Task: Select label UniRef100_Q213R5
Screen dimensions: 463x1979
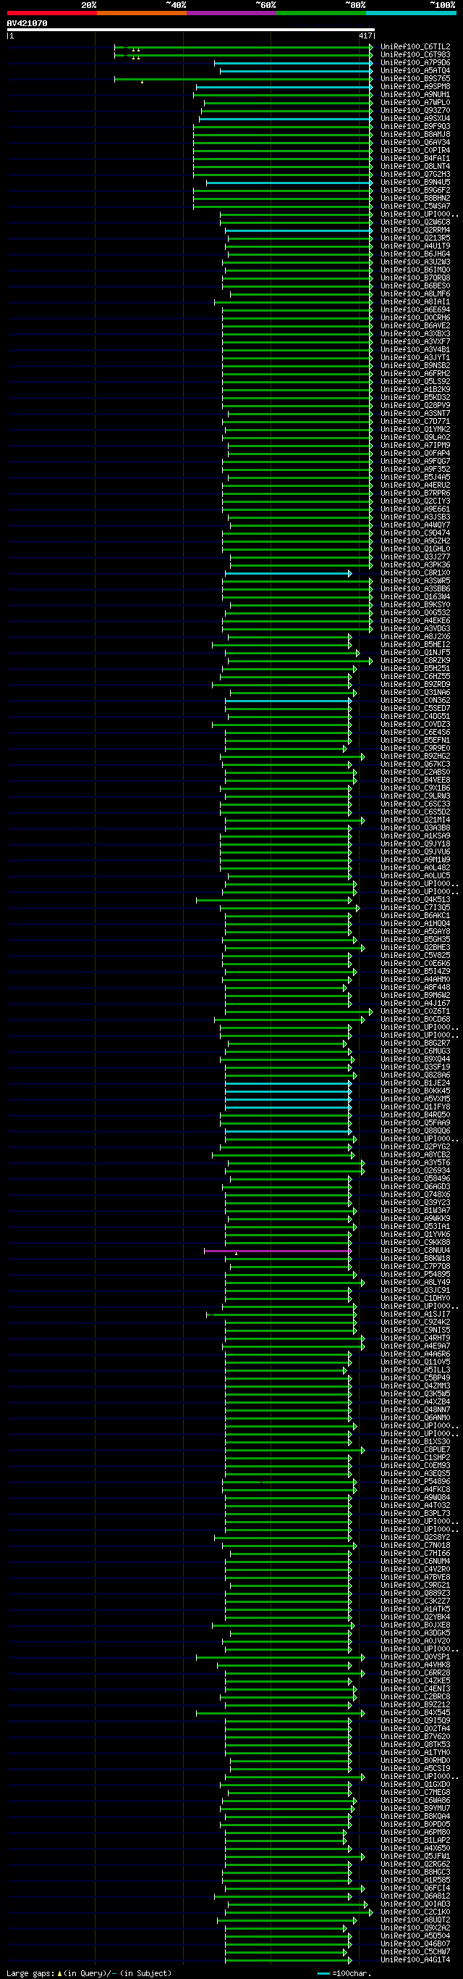Action: click(415, 238)
